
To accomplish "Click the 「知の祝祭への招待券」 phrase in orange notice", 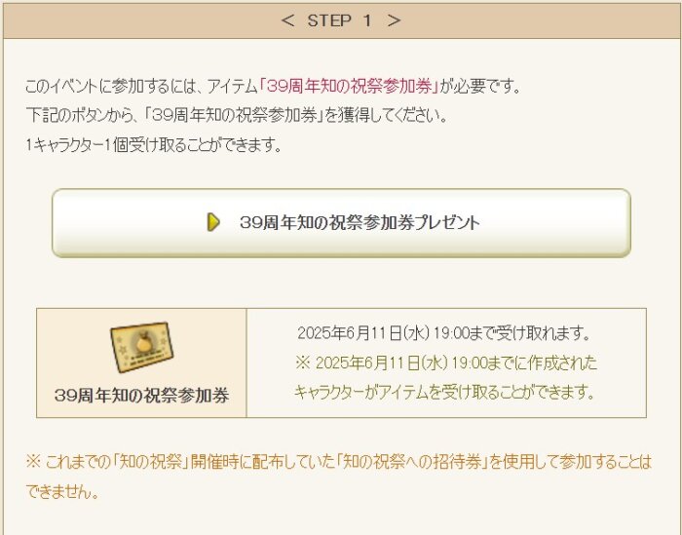I will [x=411, y=462].
